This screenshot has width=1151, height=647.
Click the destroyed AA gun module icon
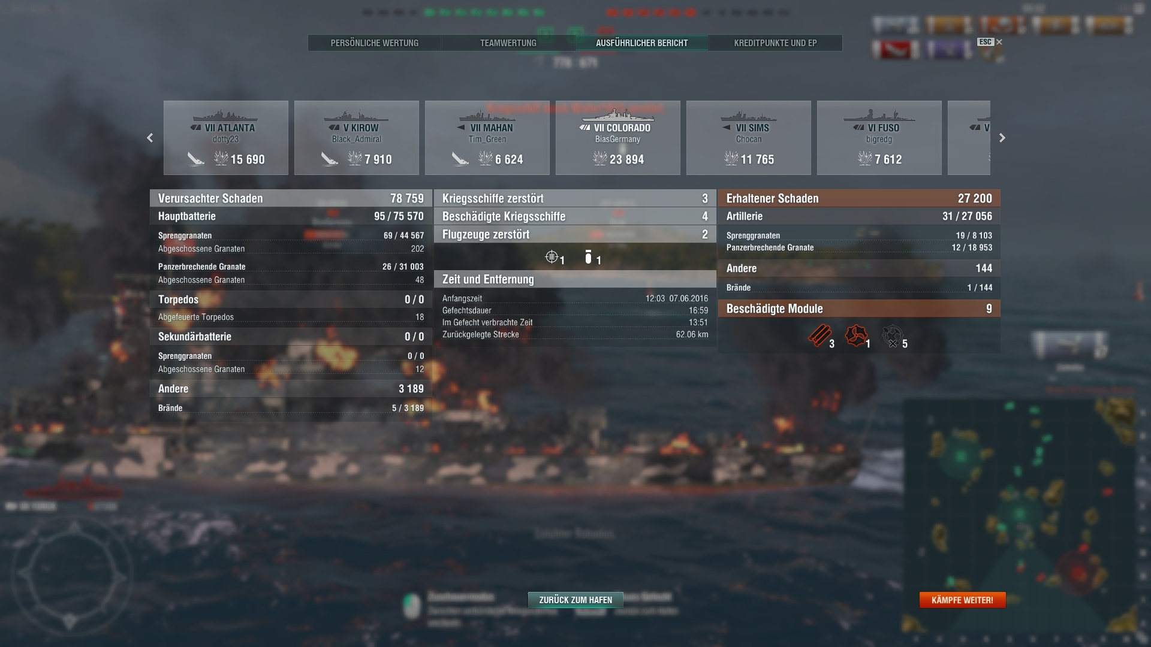(x=893, y=336)
